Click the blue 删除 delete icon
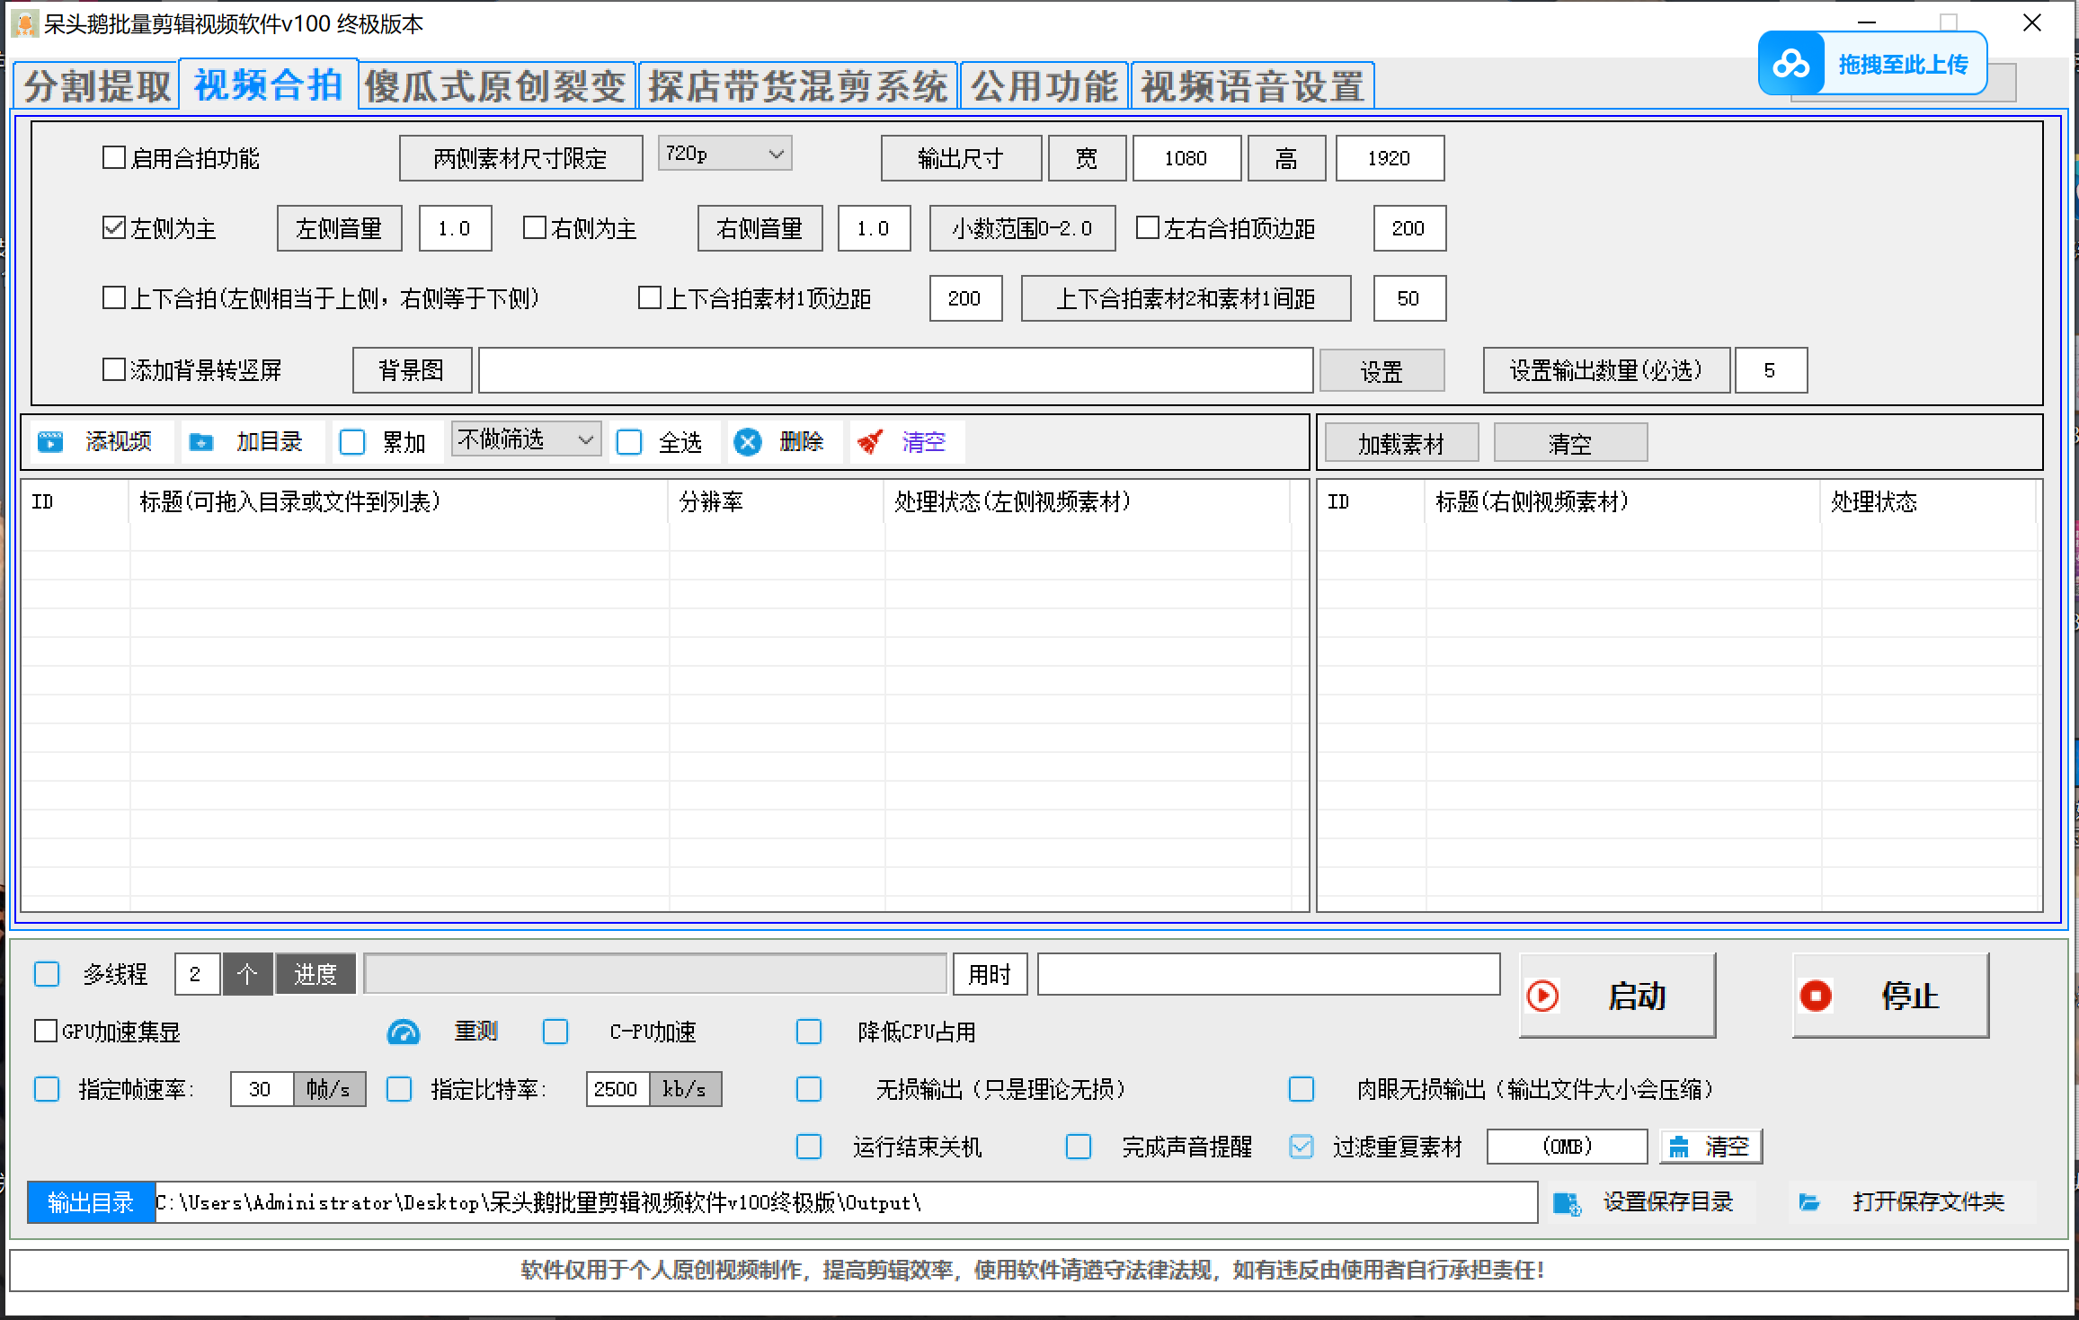Image resolution: width=2079 pixels, height=1320 pixels. coord(747,441)
